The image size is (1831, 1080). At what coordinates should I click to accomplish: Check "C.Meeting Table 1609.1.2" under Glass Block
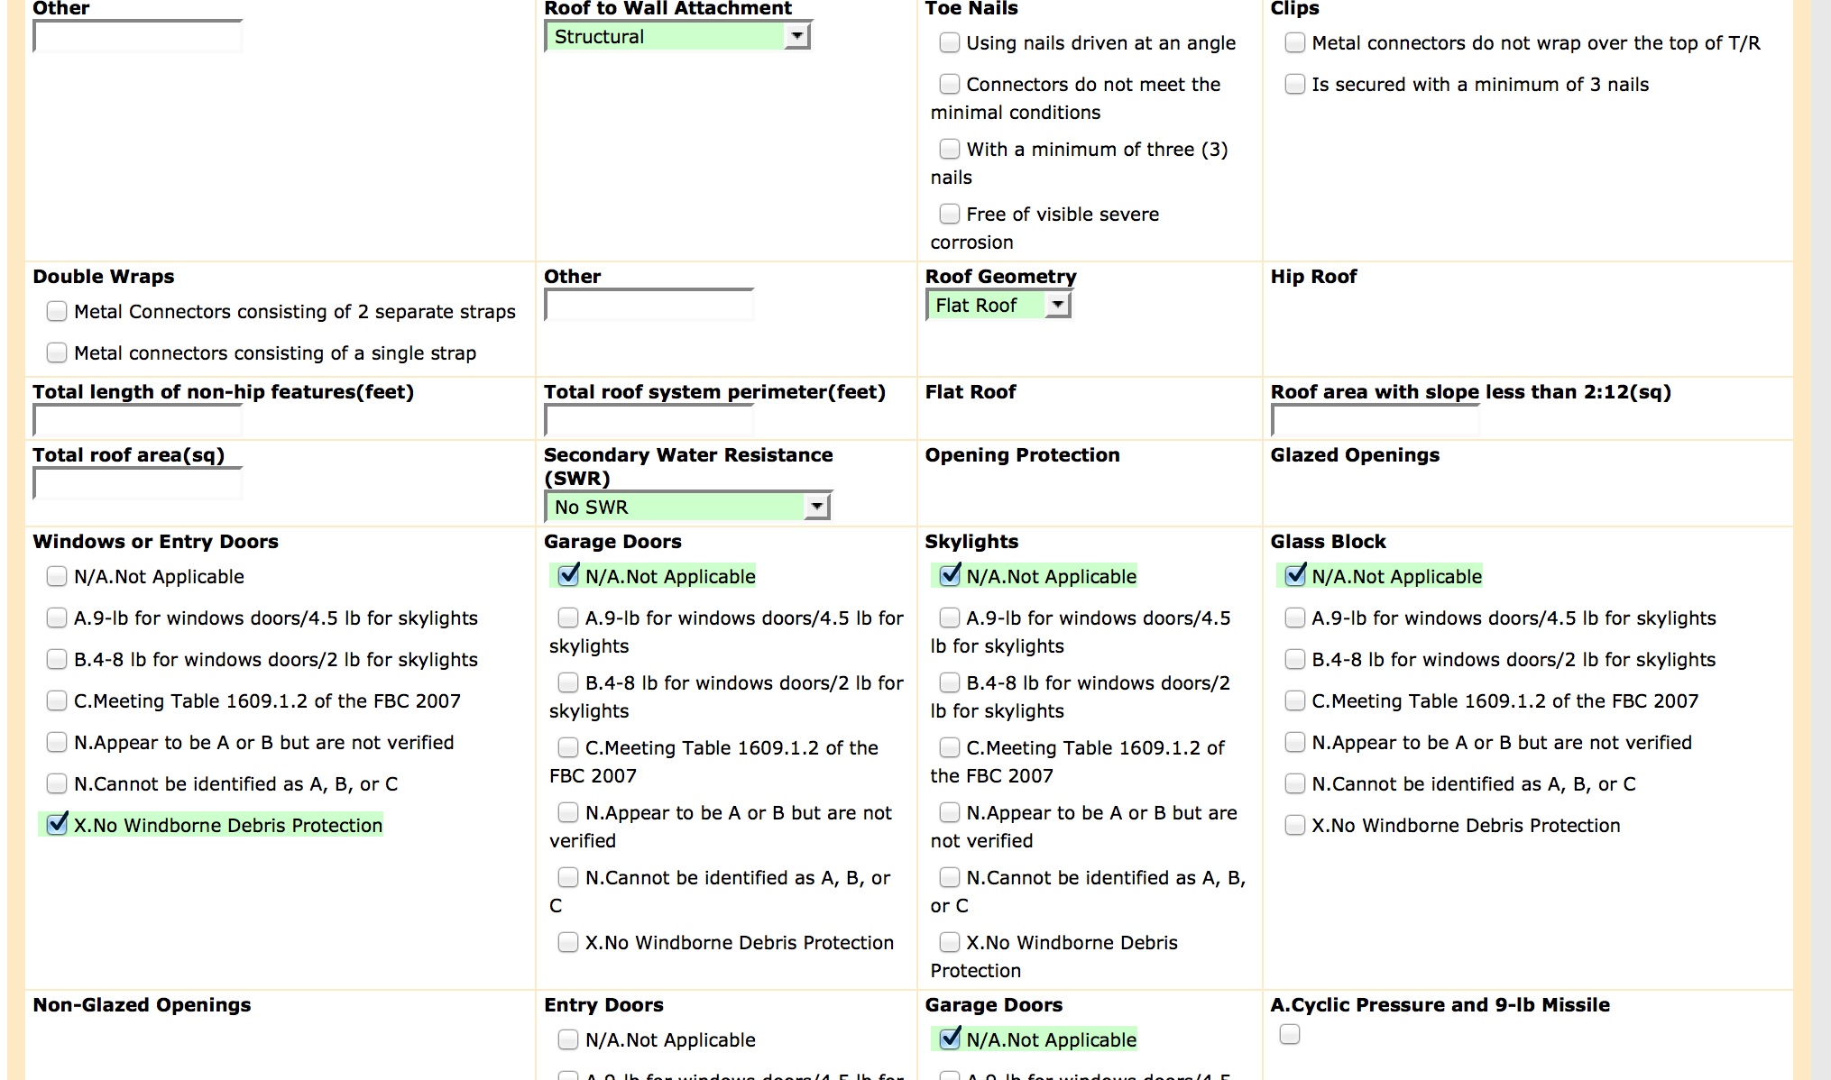pyautogui.click(x=1294, y=700)
